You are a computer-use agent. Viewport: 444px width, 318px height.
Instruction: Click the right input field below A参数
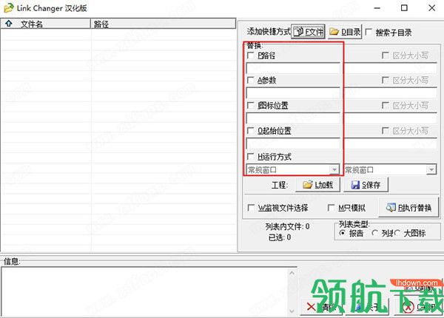coord(391,93)
